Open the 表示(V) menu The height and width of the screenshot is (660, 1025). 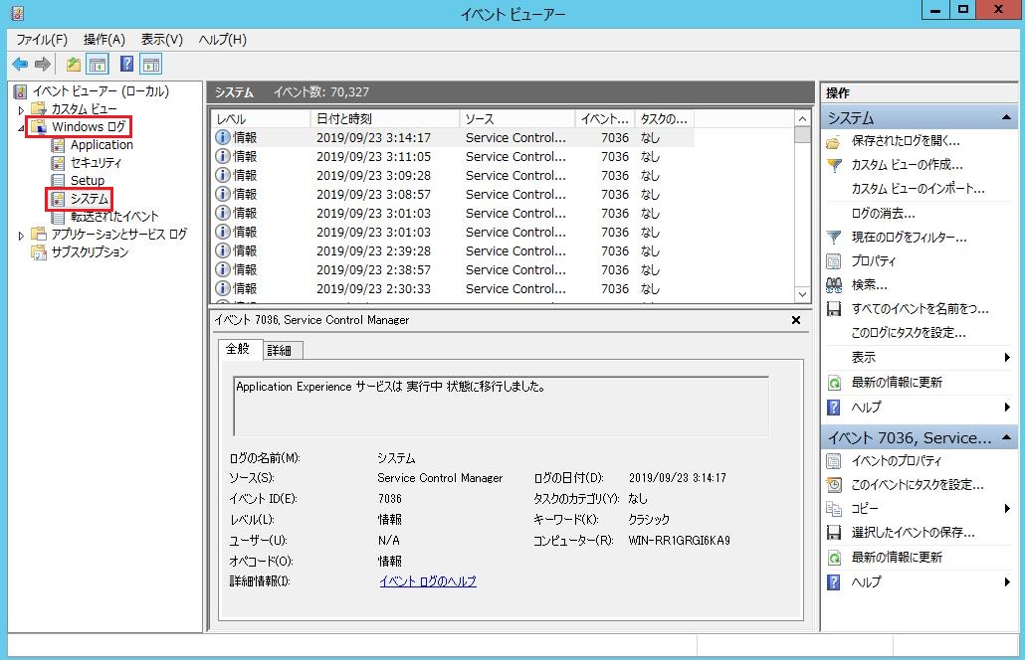coord(162,40)
